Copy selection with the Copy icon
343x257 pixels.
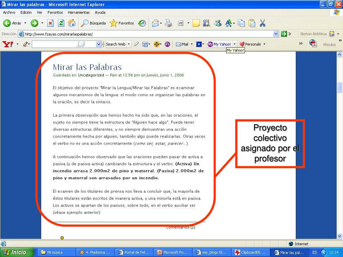tap(241, 23)
